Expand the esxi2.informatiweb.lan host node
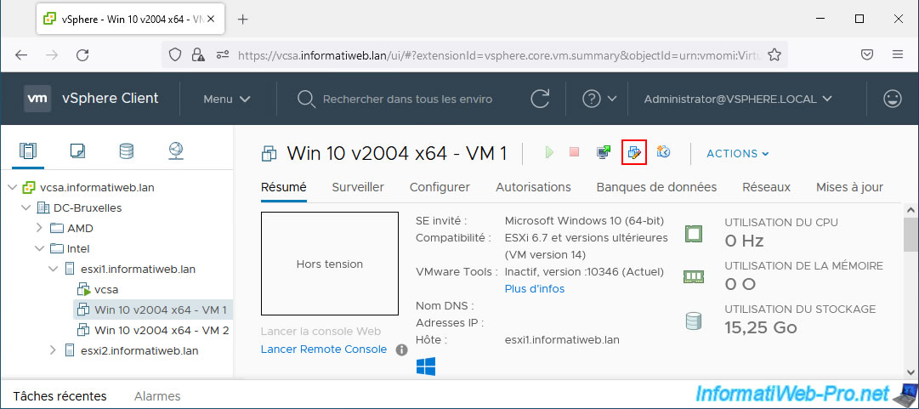Viewport: 919px width, 409px height. [x=53, y=350]
